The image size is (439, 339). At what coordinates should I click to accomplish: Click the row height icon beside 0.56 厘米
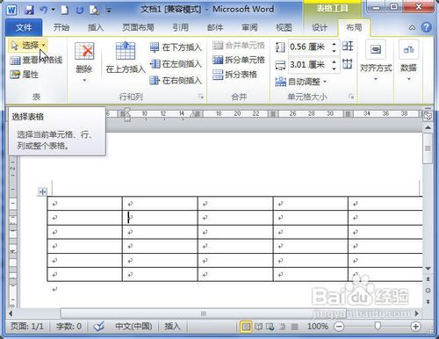(x=280, y=47)
